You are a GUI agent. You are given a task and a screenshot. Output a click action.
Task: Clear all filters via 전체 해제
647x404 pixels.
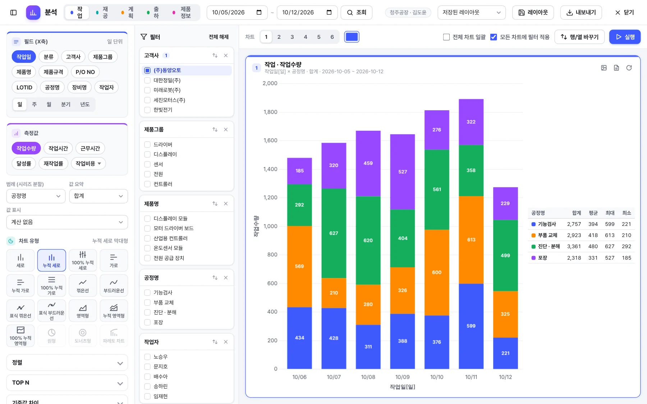[x=219, y=37]
